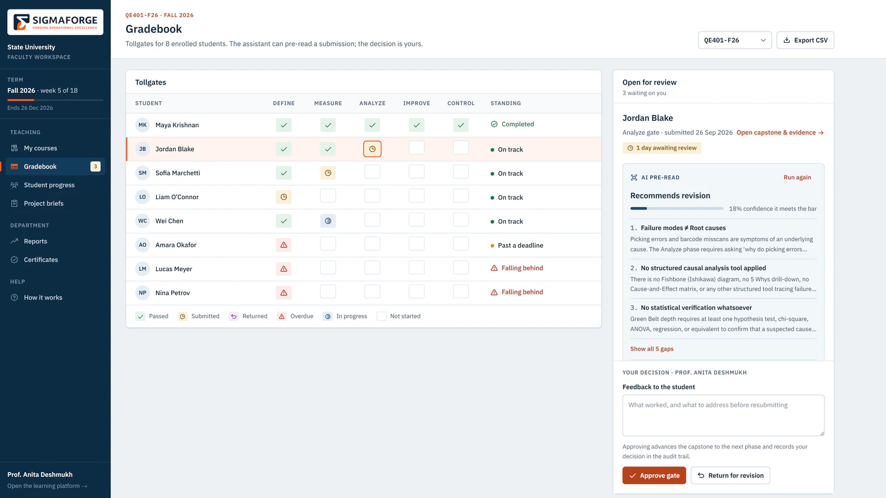Click Liam O'Connor's empty Measure cell
886x498 pixels.
[328, 195]
